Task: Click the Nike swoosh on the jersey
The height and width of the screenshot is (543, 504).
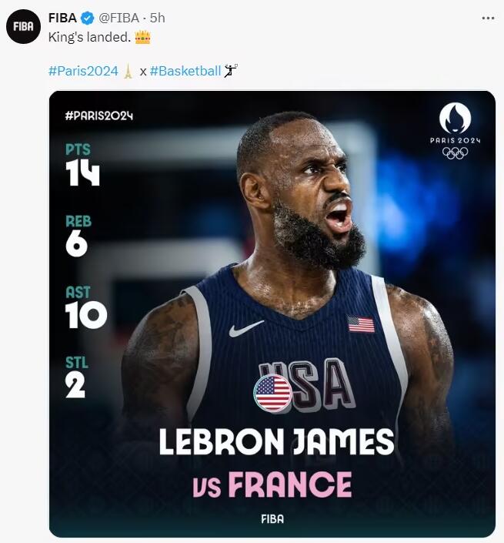Action: click(246, 328)
